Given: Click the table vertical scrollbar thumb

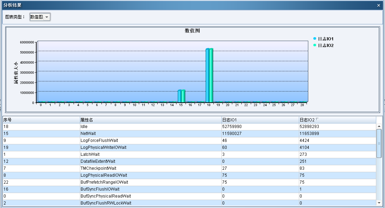Looking at the screenshot, I should click(x=379, y=143).
